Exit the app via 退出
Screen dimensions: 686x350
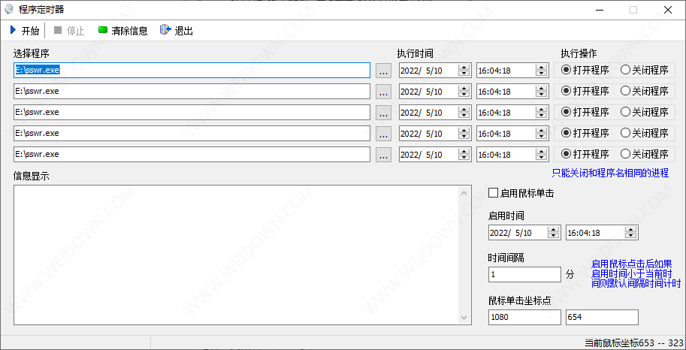pos(177,31)
